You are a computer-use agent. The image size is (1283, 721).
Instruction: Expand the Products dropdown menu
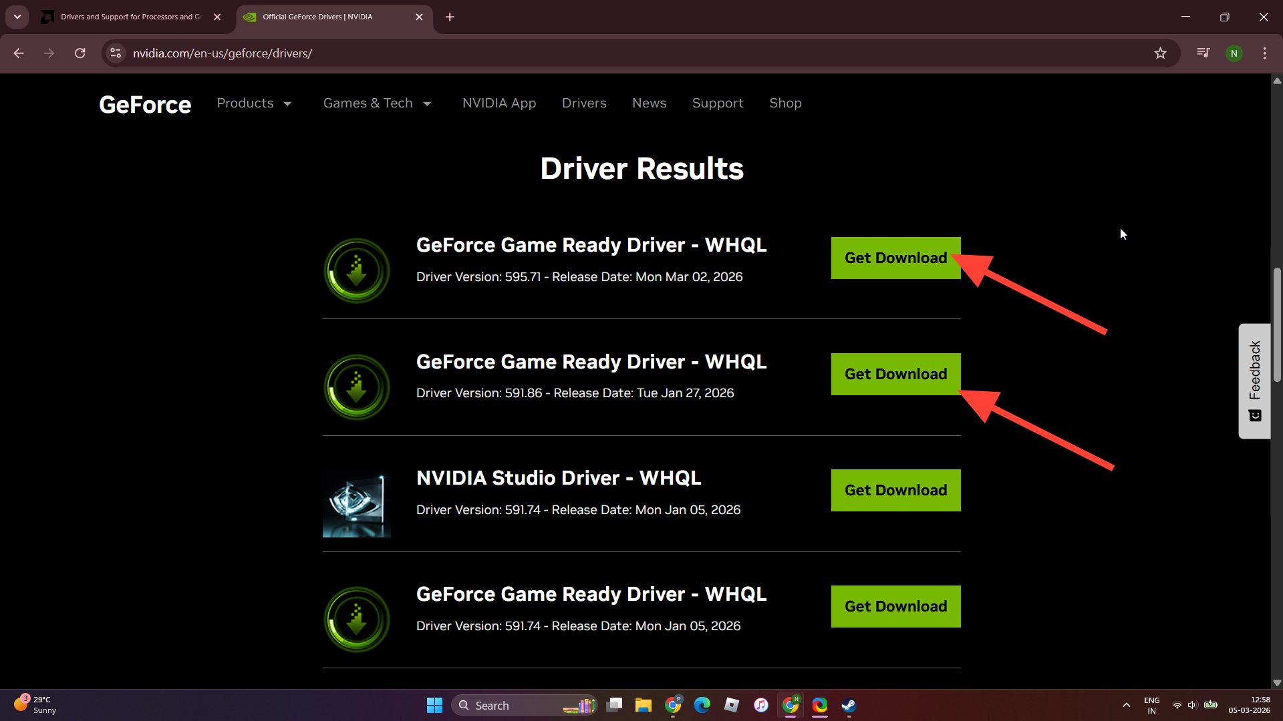255,103
